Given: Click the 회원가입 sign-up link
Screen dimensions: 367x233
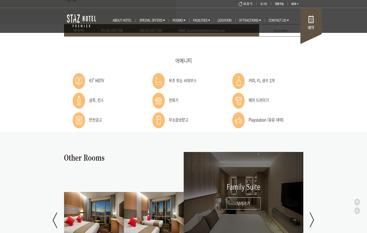Looking at the screenshot, I should (279, 4).
